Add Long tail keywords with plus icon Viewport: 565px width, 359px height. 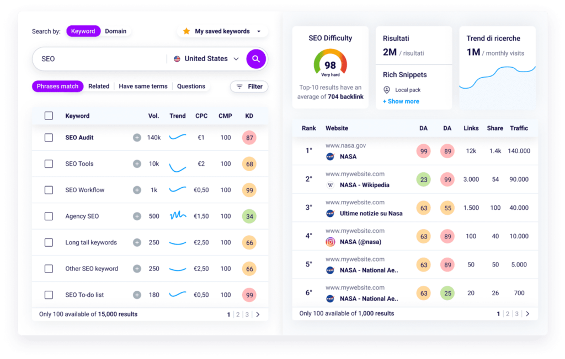click(137, 242)
